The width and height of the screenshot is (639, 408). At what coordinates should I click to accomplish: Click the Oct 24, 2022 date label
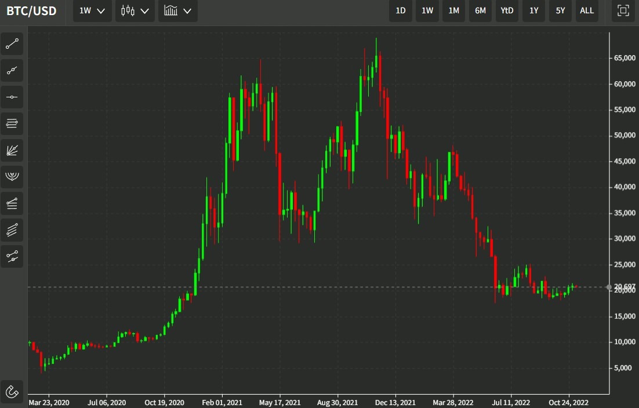568,402
